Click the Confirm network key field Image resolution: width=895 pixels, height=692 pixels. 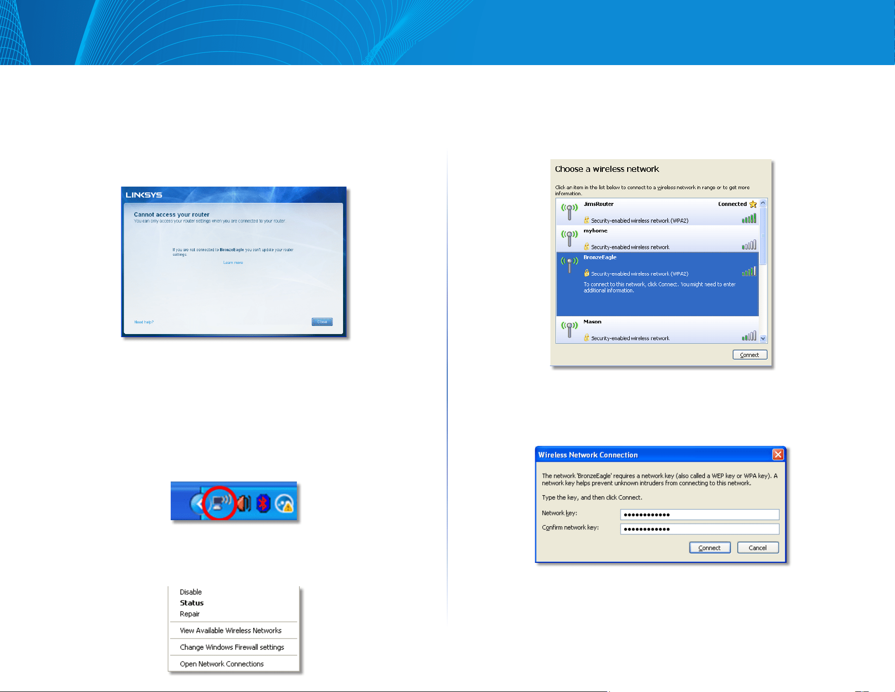point(699,529)
